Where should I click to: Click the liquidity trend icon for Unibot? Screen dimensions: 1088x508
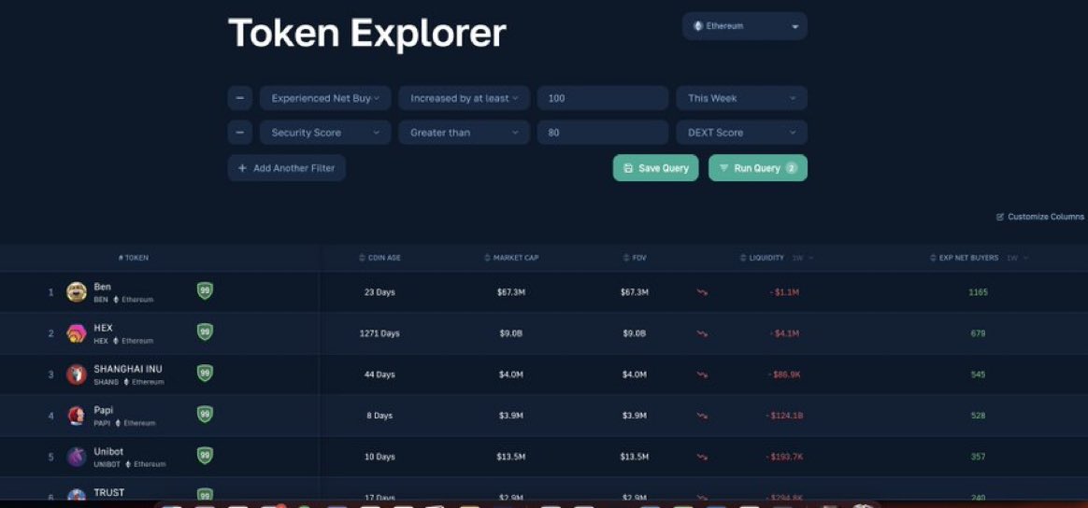click(702, 458)
